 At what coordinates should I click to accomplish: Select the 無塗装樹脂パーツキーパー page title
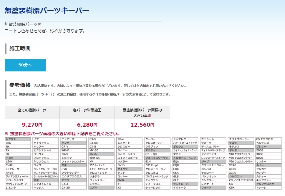click(47, 11)
